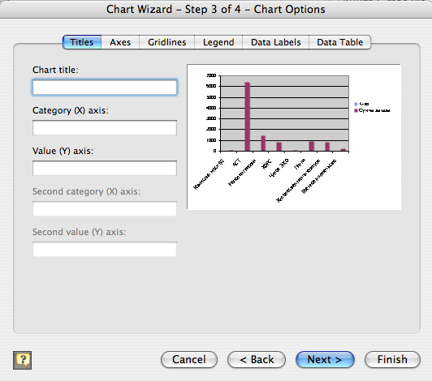Open the help question mark icon

point(22,360)
